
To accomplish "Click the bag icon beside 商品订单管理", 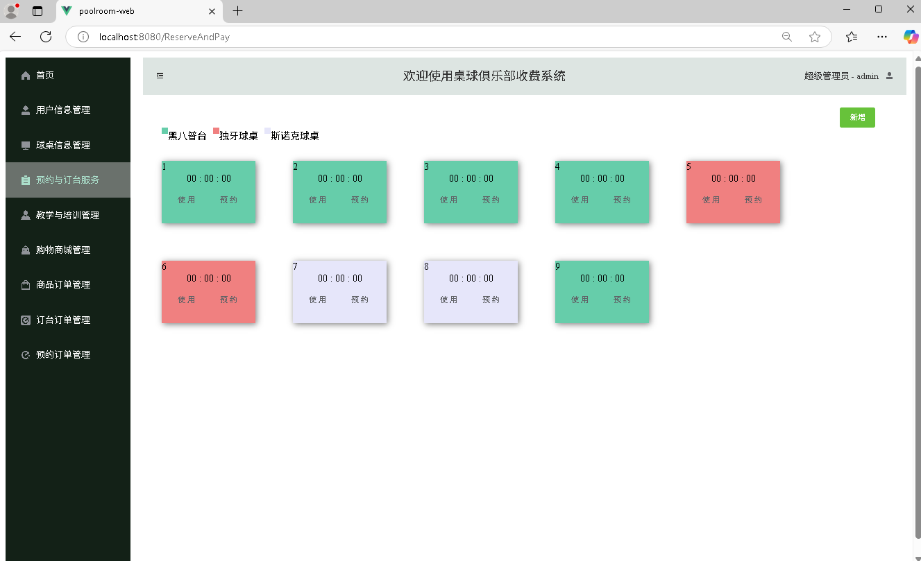I will point(26,285).
